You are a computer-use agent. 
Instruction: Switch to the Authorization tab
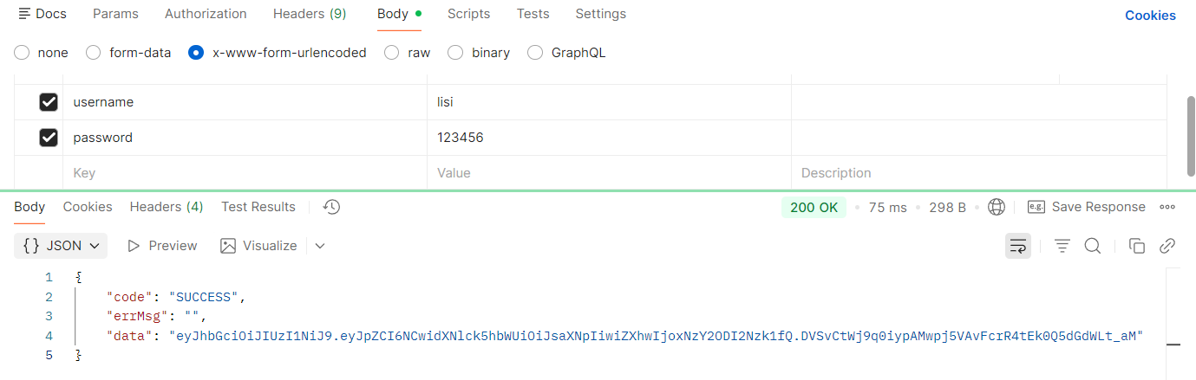point(206,14)
